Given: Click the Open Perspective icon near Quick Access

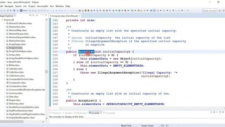Looking at the screenshot, I should point(219,11).
